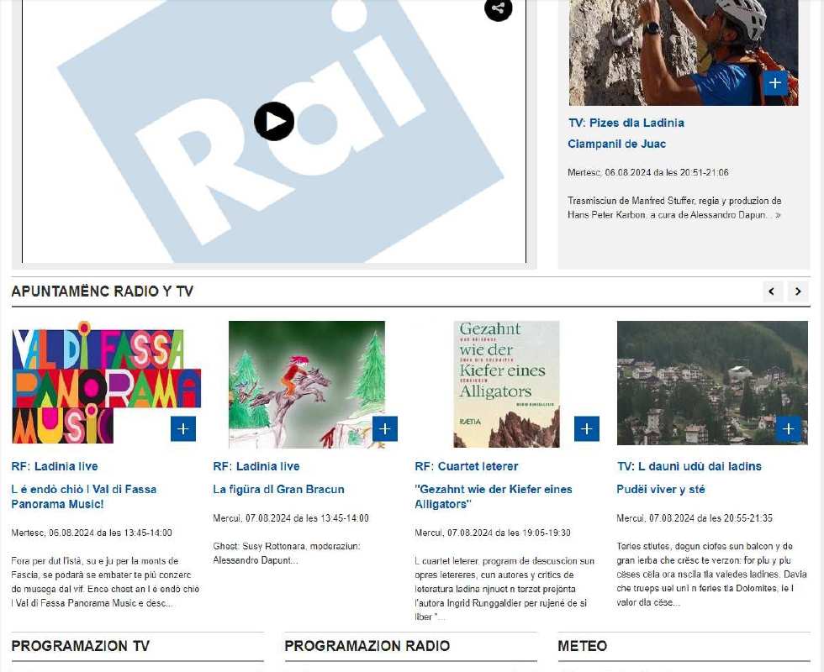
Task: Click the 'PROGRAMAZION RADIO' heading
Action: tap(367, 646)
